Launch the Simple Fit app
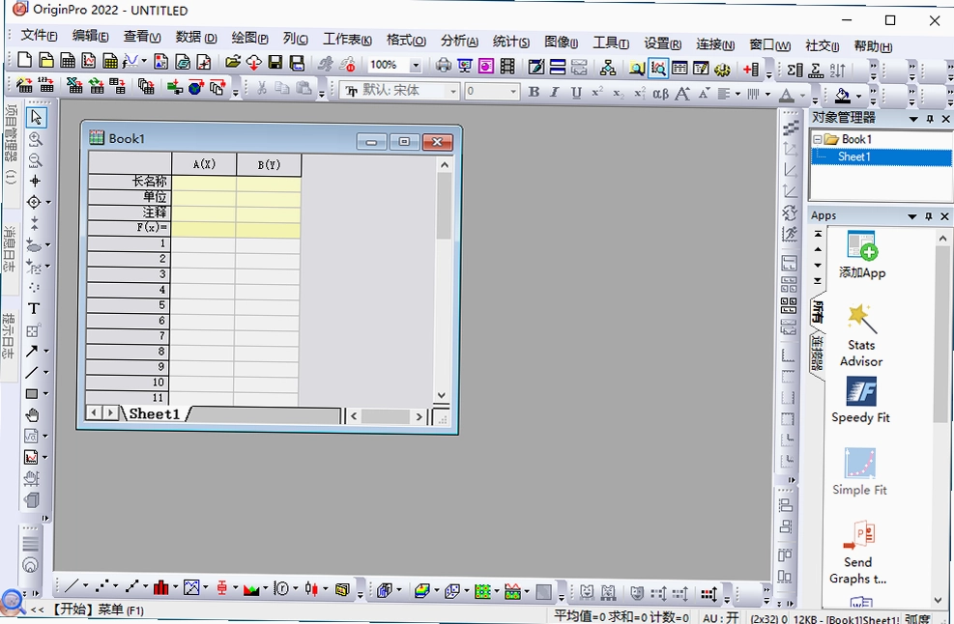The height and width of the screenshot is (624, 954). click(859, 472)
